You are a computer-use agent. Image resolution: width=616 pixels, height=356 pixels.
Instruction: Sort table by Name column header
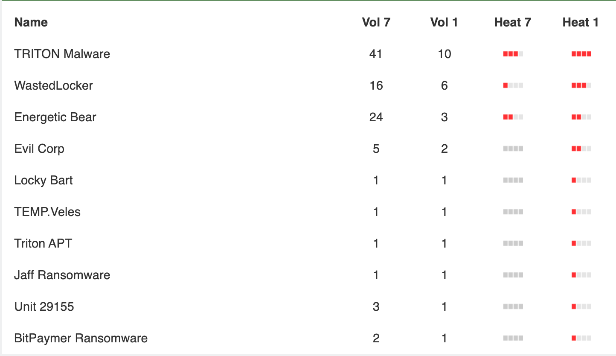(x=31, y=22)
